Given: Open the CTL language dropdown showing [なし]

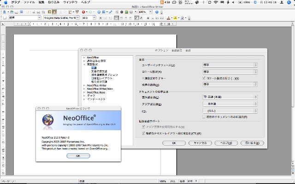Looking at the screenshot, I should tap(230, 111).
